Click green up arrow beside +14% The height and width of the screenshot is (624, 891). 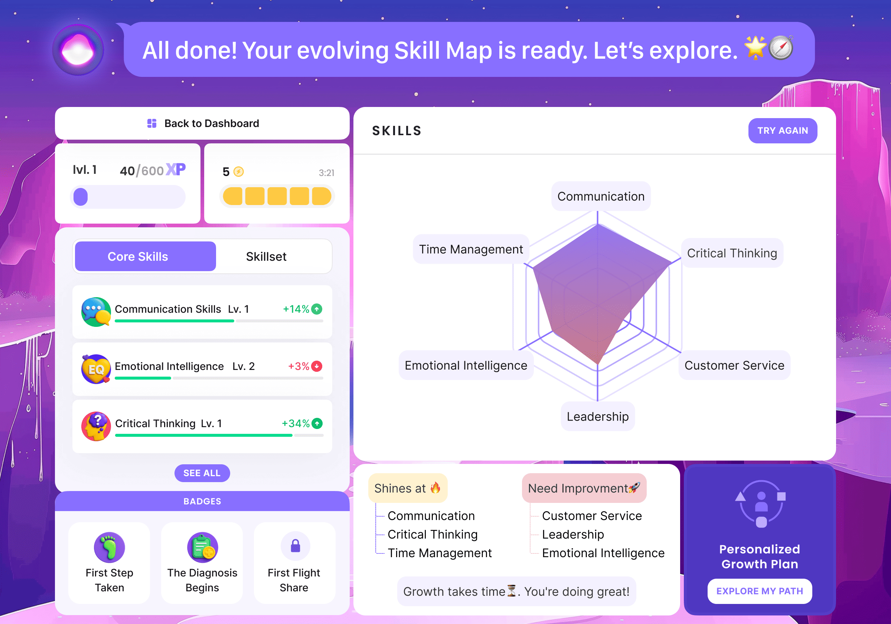click(317, 309)
